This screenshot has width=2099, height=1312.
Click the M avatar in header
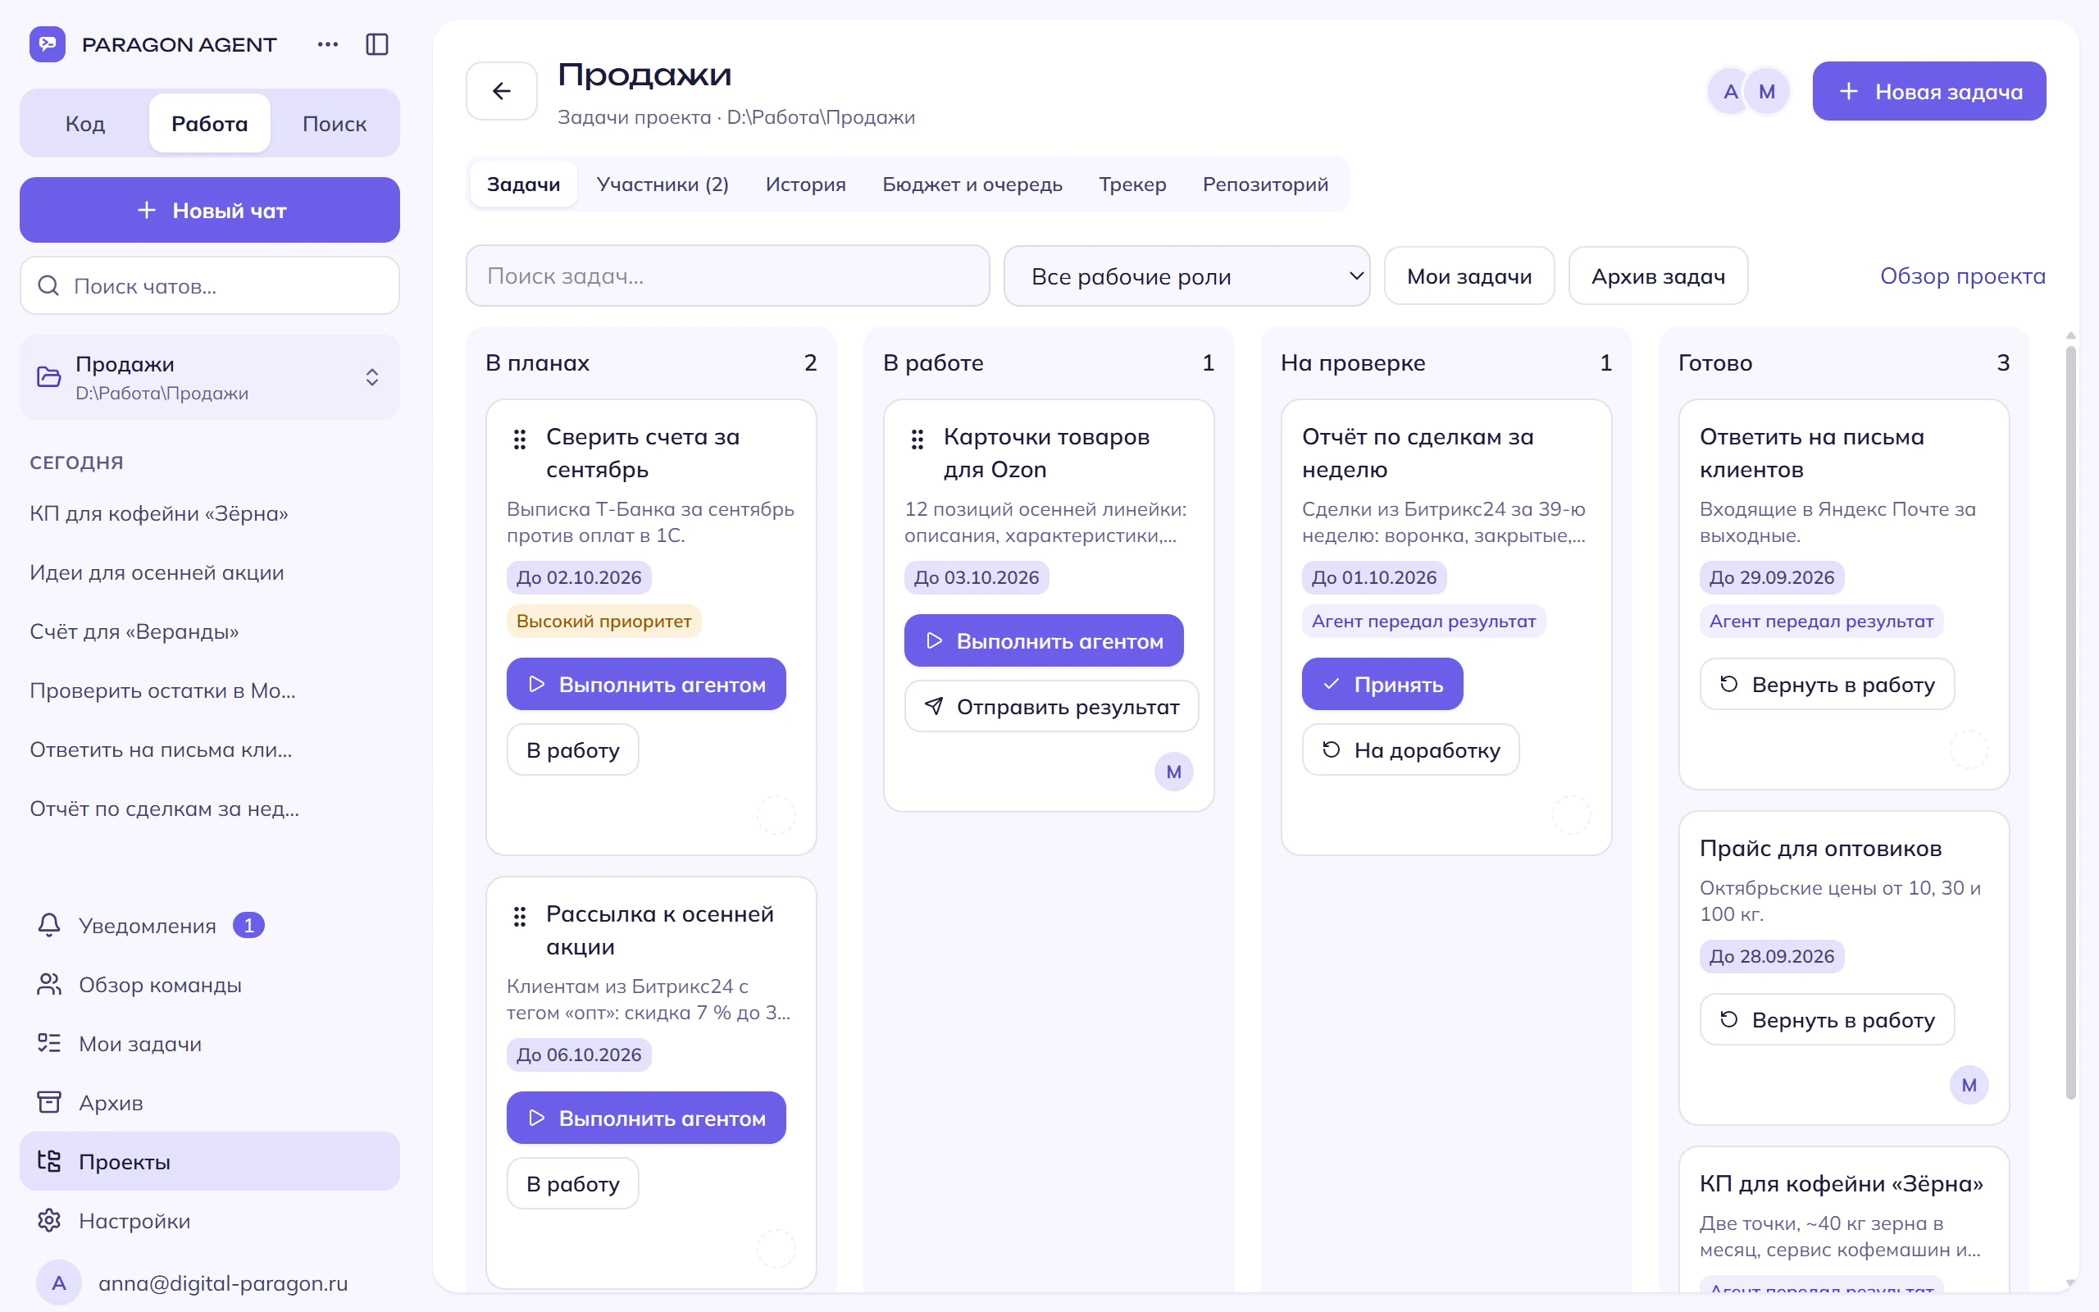click(x=1766, y=91)
